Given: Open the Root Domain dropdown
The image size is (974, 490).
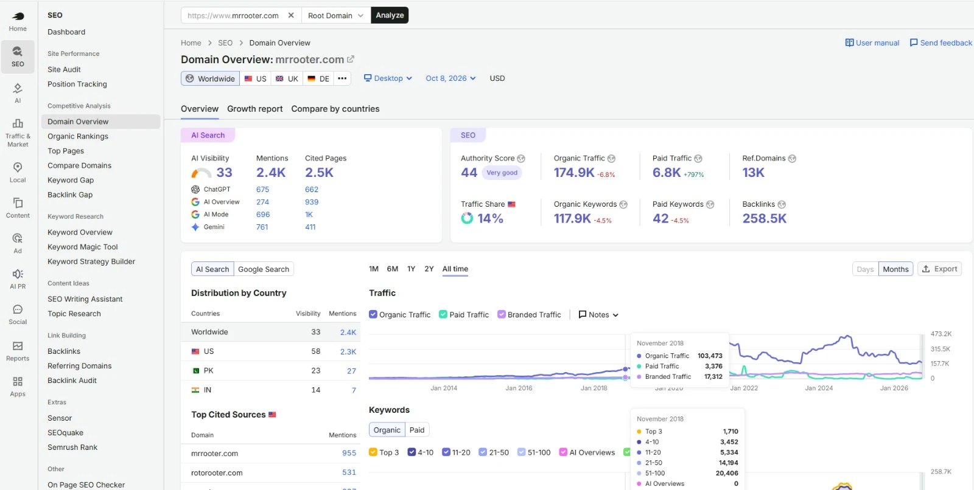Looking at the screenshot, I should point(336,15).
